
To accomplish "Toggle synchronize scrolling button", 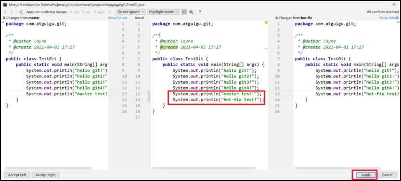I will point(184,12).
